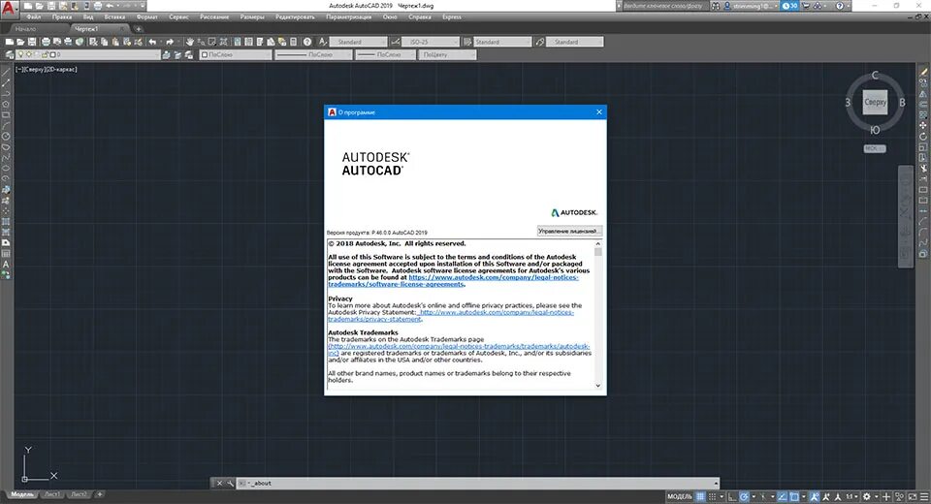The image size is (931, 504).
Task: Open the Параметризация menu
Action: [348, 17]
